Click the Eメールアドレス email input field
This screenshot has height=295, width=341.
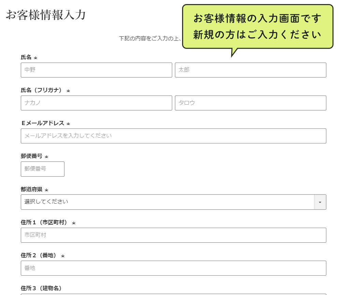(x=173, y=136)
